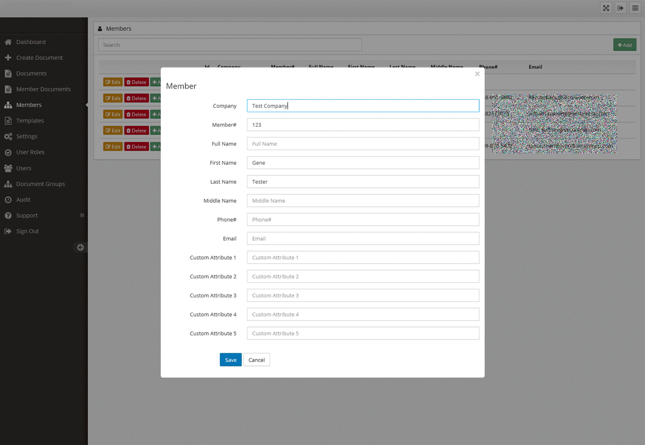
Task: Focus the Custom Attribute 2 input
Action: click(x=363, y=276)
